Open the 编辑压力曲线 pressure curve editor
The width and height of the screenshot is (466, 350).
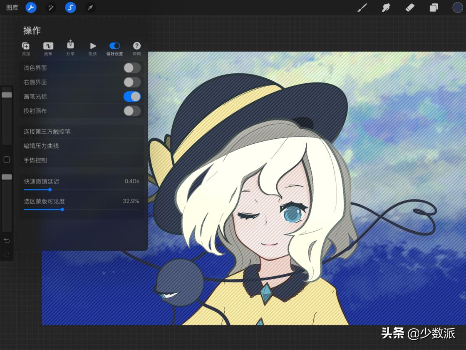tap(81, 146)
